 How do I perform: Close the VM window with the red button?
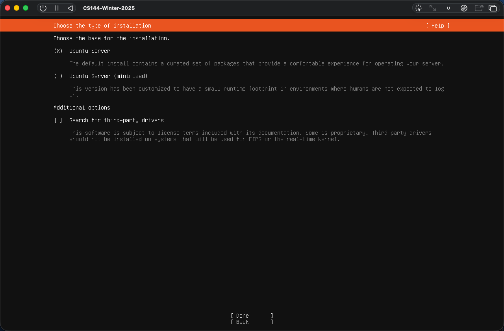point(7,8)
